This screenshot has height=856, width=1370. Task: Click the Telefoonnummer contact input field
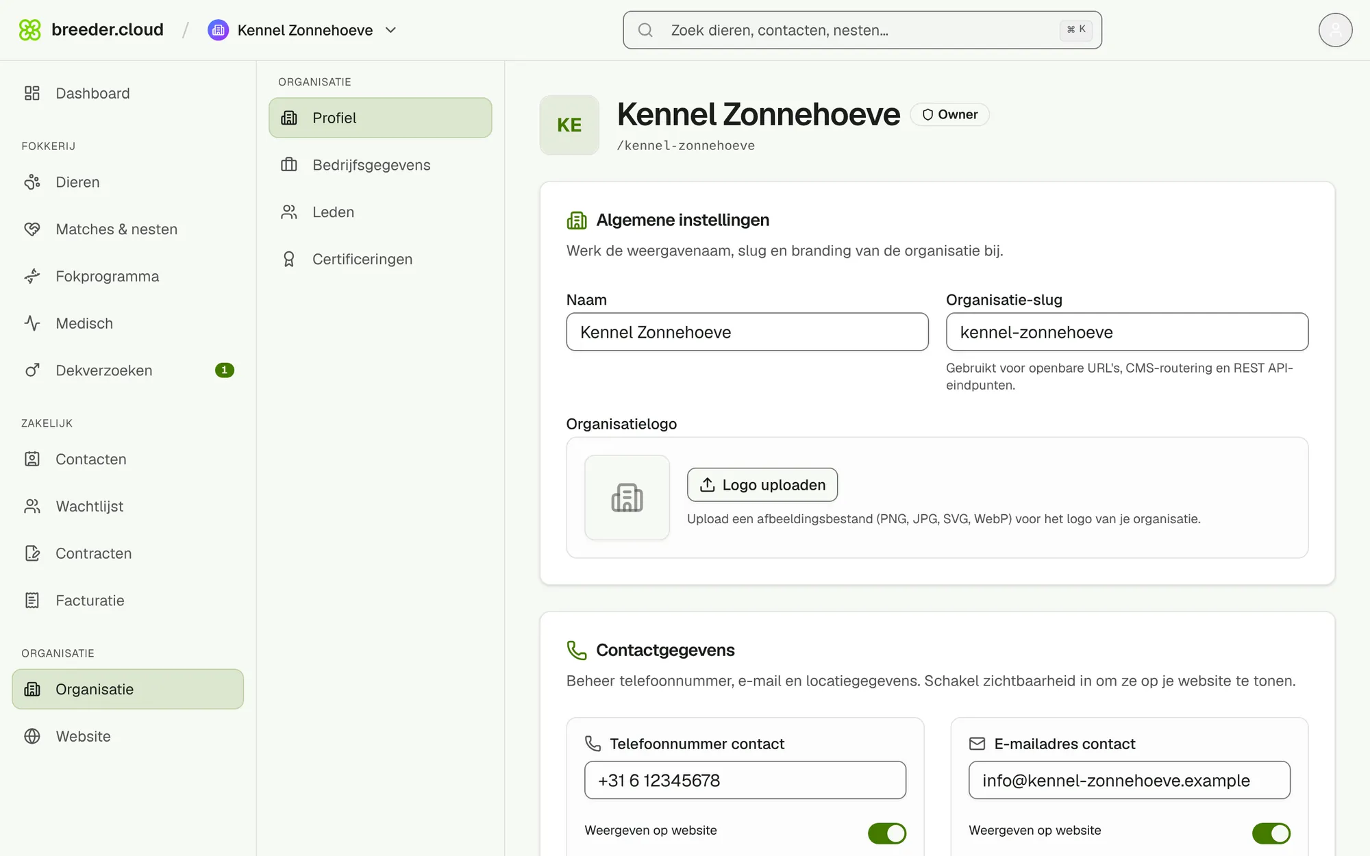745,780
